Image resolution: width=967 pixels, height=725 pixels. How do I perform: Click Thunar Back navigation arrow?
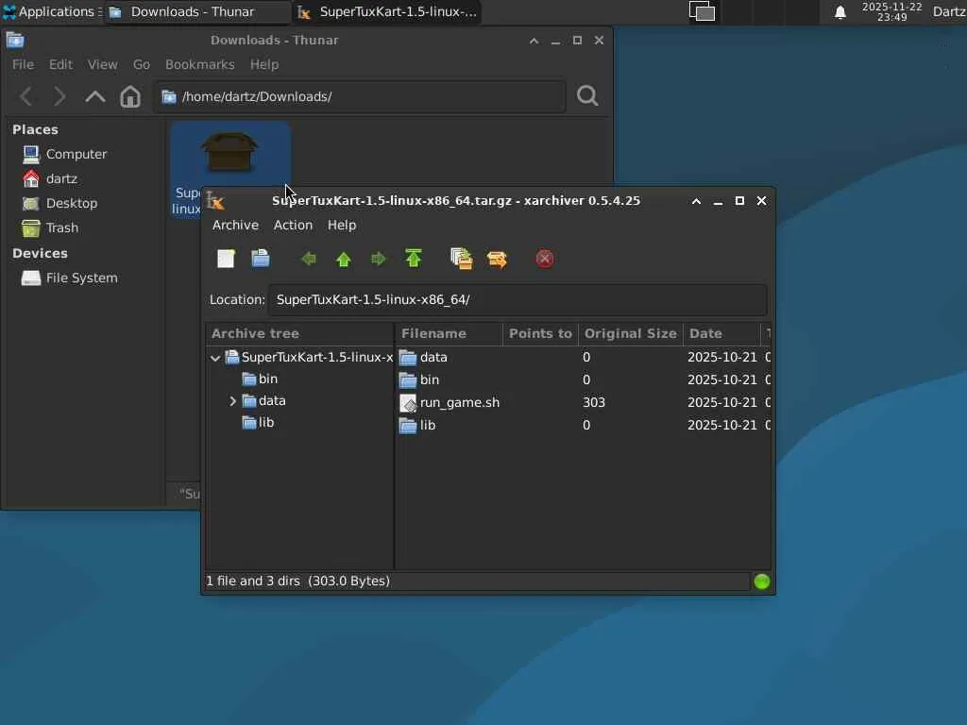pos(26,96)
